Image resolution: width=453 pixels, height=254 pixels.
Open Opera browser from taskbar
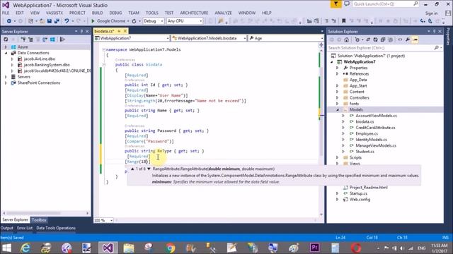coord(356,248)
